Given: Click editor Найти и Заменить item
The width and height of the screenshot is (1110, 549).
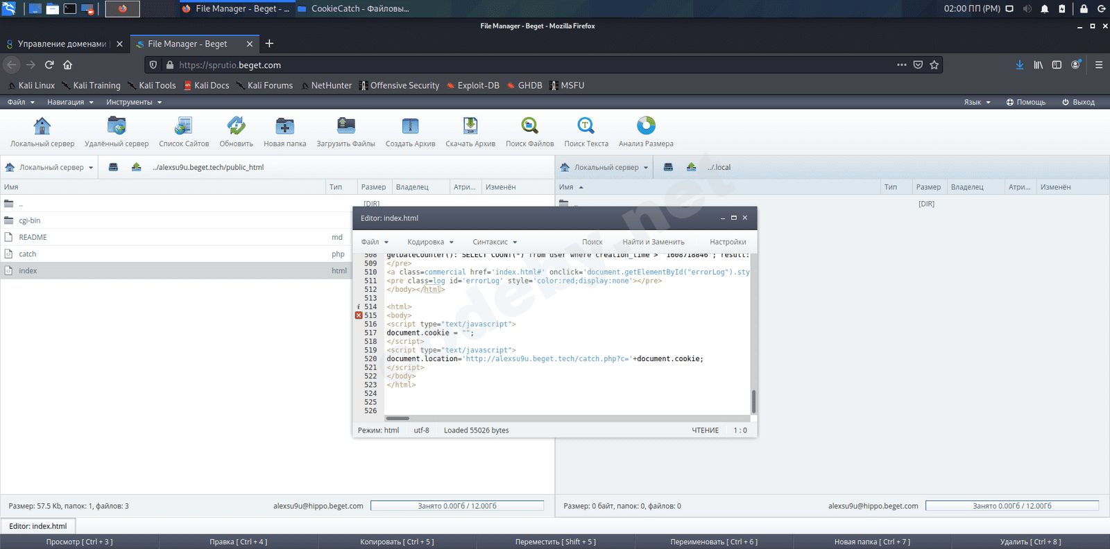Looking at the screenshot, I should [x=653, y=242].
